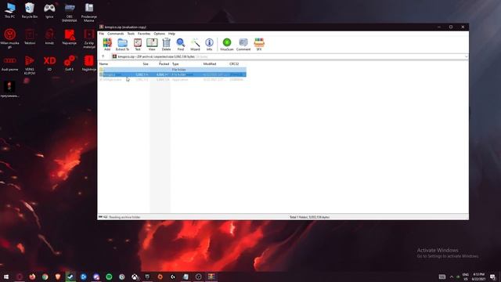Select the parent folder row at the list top
This screenshot has width=501, height=282.
[x=172, y=70]
